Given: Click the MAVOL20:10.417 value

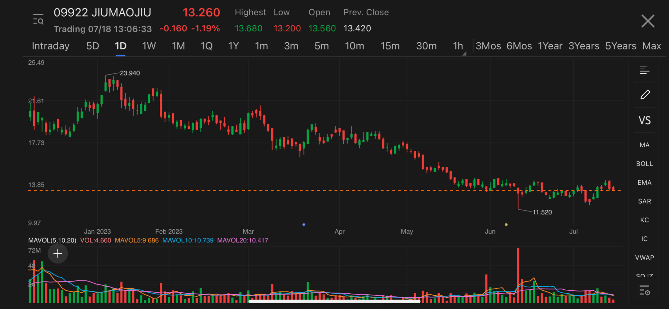Looking at the screenshot, I should click(243, 240).
